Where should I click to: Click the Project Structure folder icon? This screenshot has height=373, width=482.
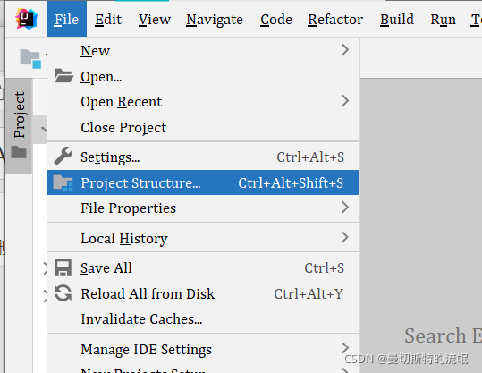[63, 183]
